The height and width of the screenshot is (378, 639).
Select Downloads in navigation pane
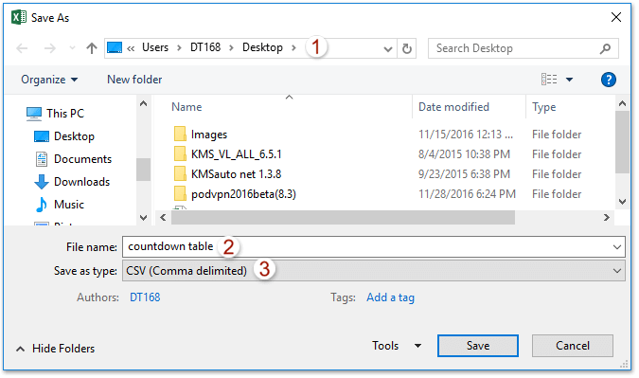tap(72, 182)
